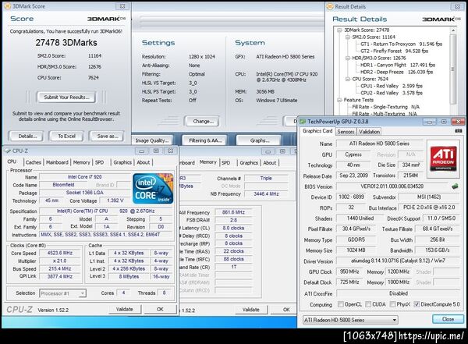Click the ATI Radeon logo in GPU-Z
468x344 pixels.
tap(443, 158)
